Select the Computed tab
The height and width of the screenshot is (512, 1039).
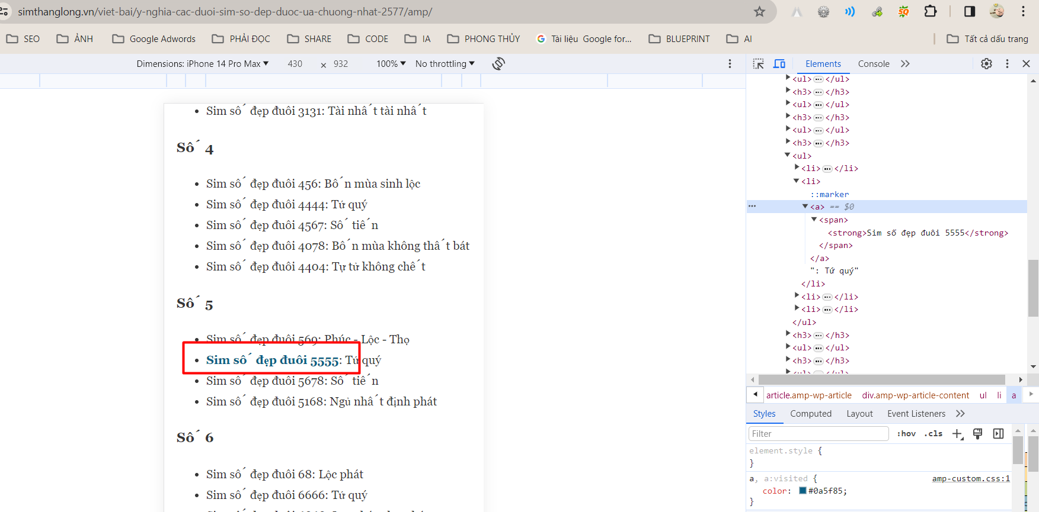[x=811, y=413]
